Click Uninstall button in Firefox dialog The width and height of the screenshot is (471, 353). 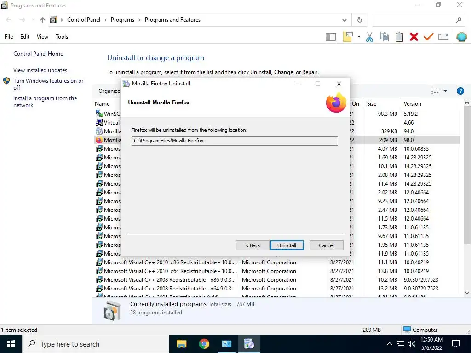pyautogui.click(x=287, y=245)
